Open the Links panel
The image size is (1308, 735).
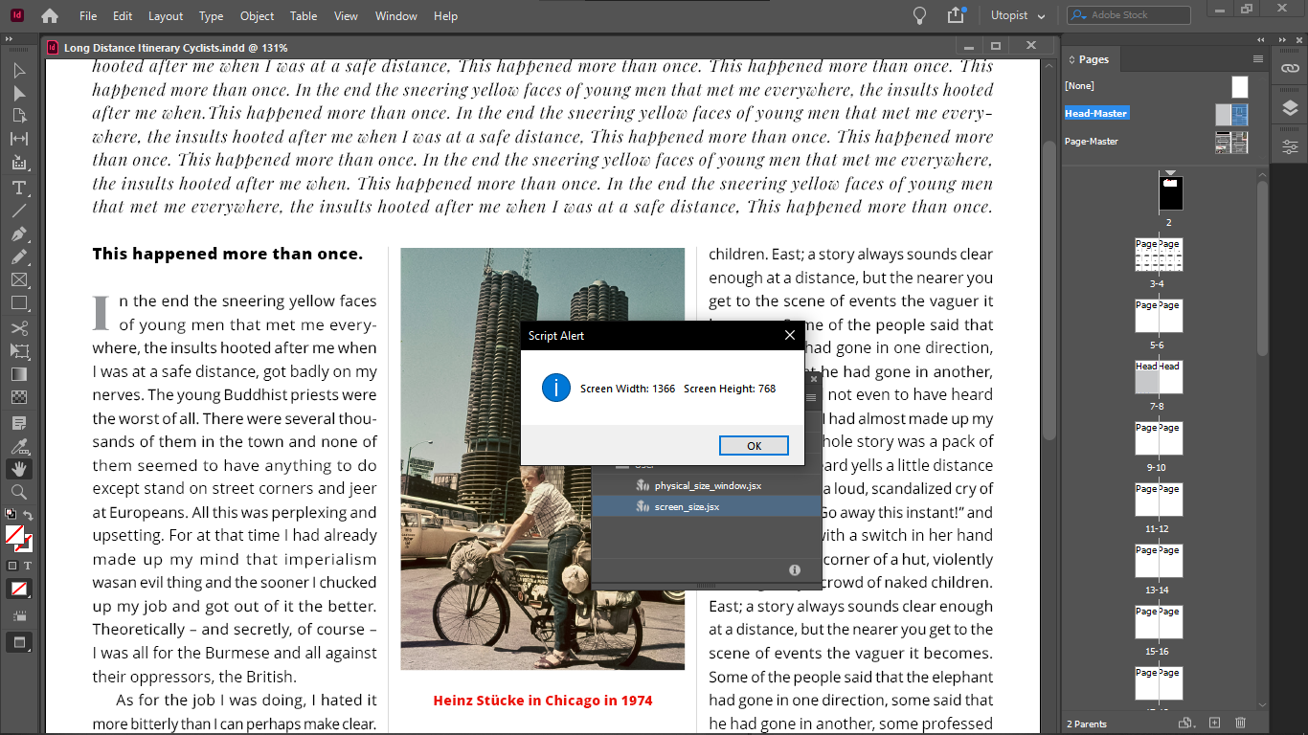[1290, 68]
